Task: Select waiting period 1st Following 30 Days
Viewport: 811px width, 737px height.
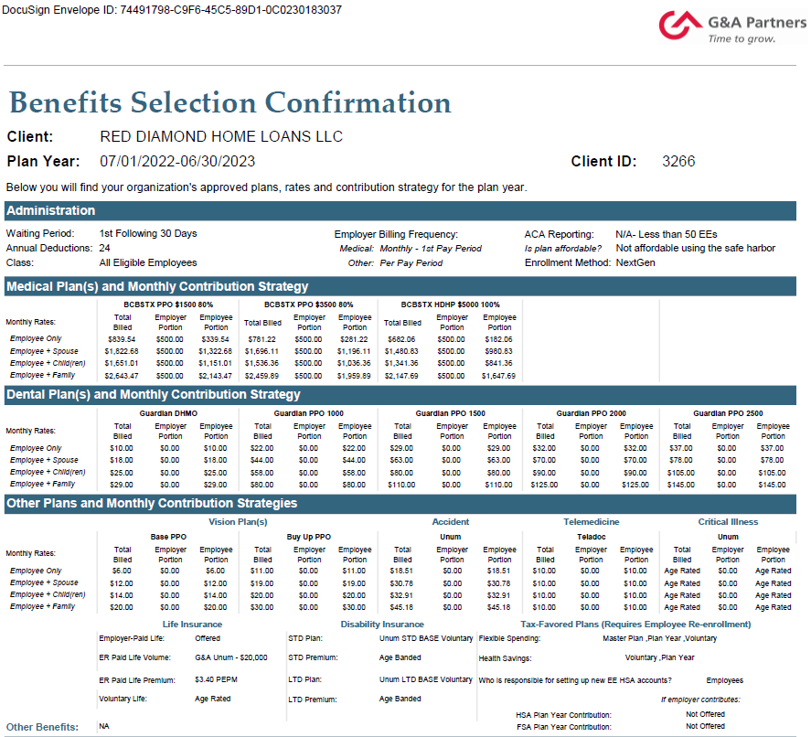Action: [148, 233]
